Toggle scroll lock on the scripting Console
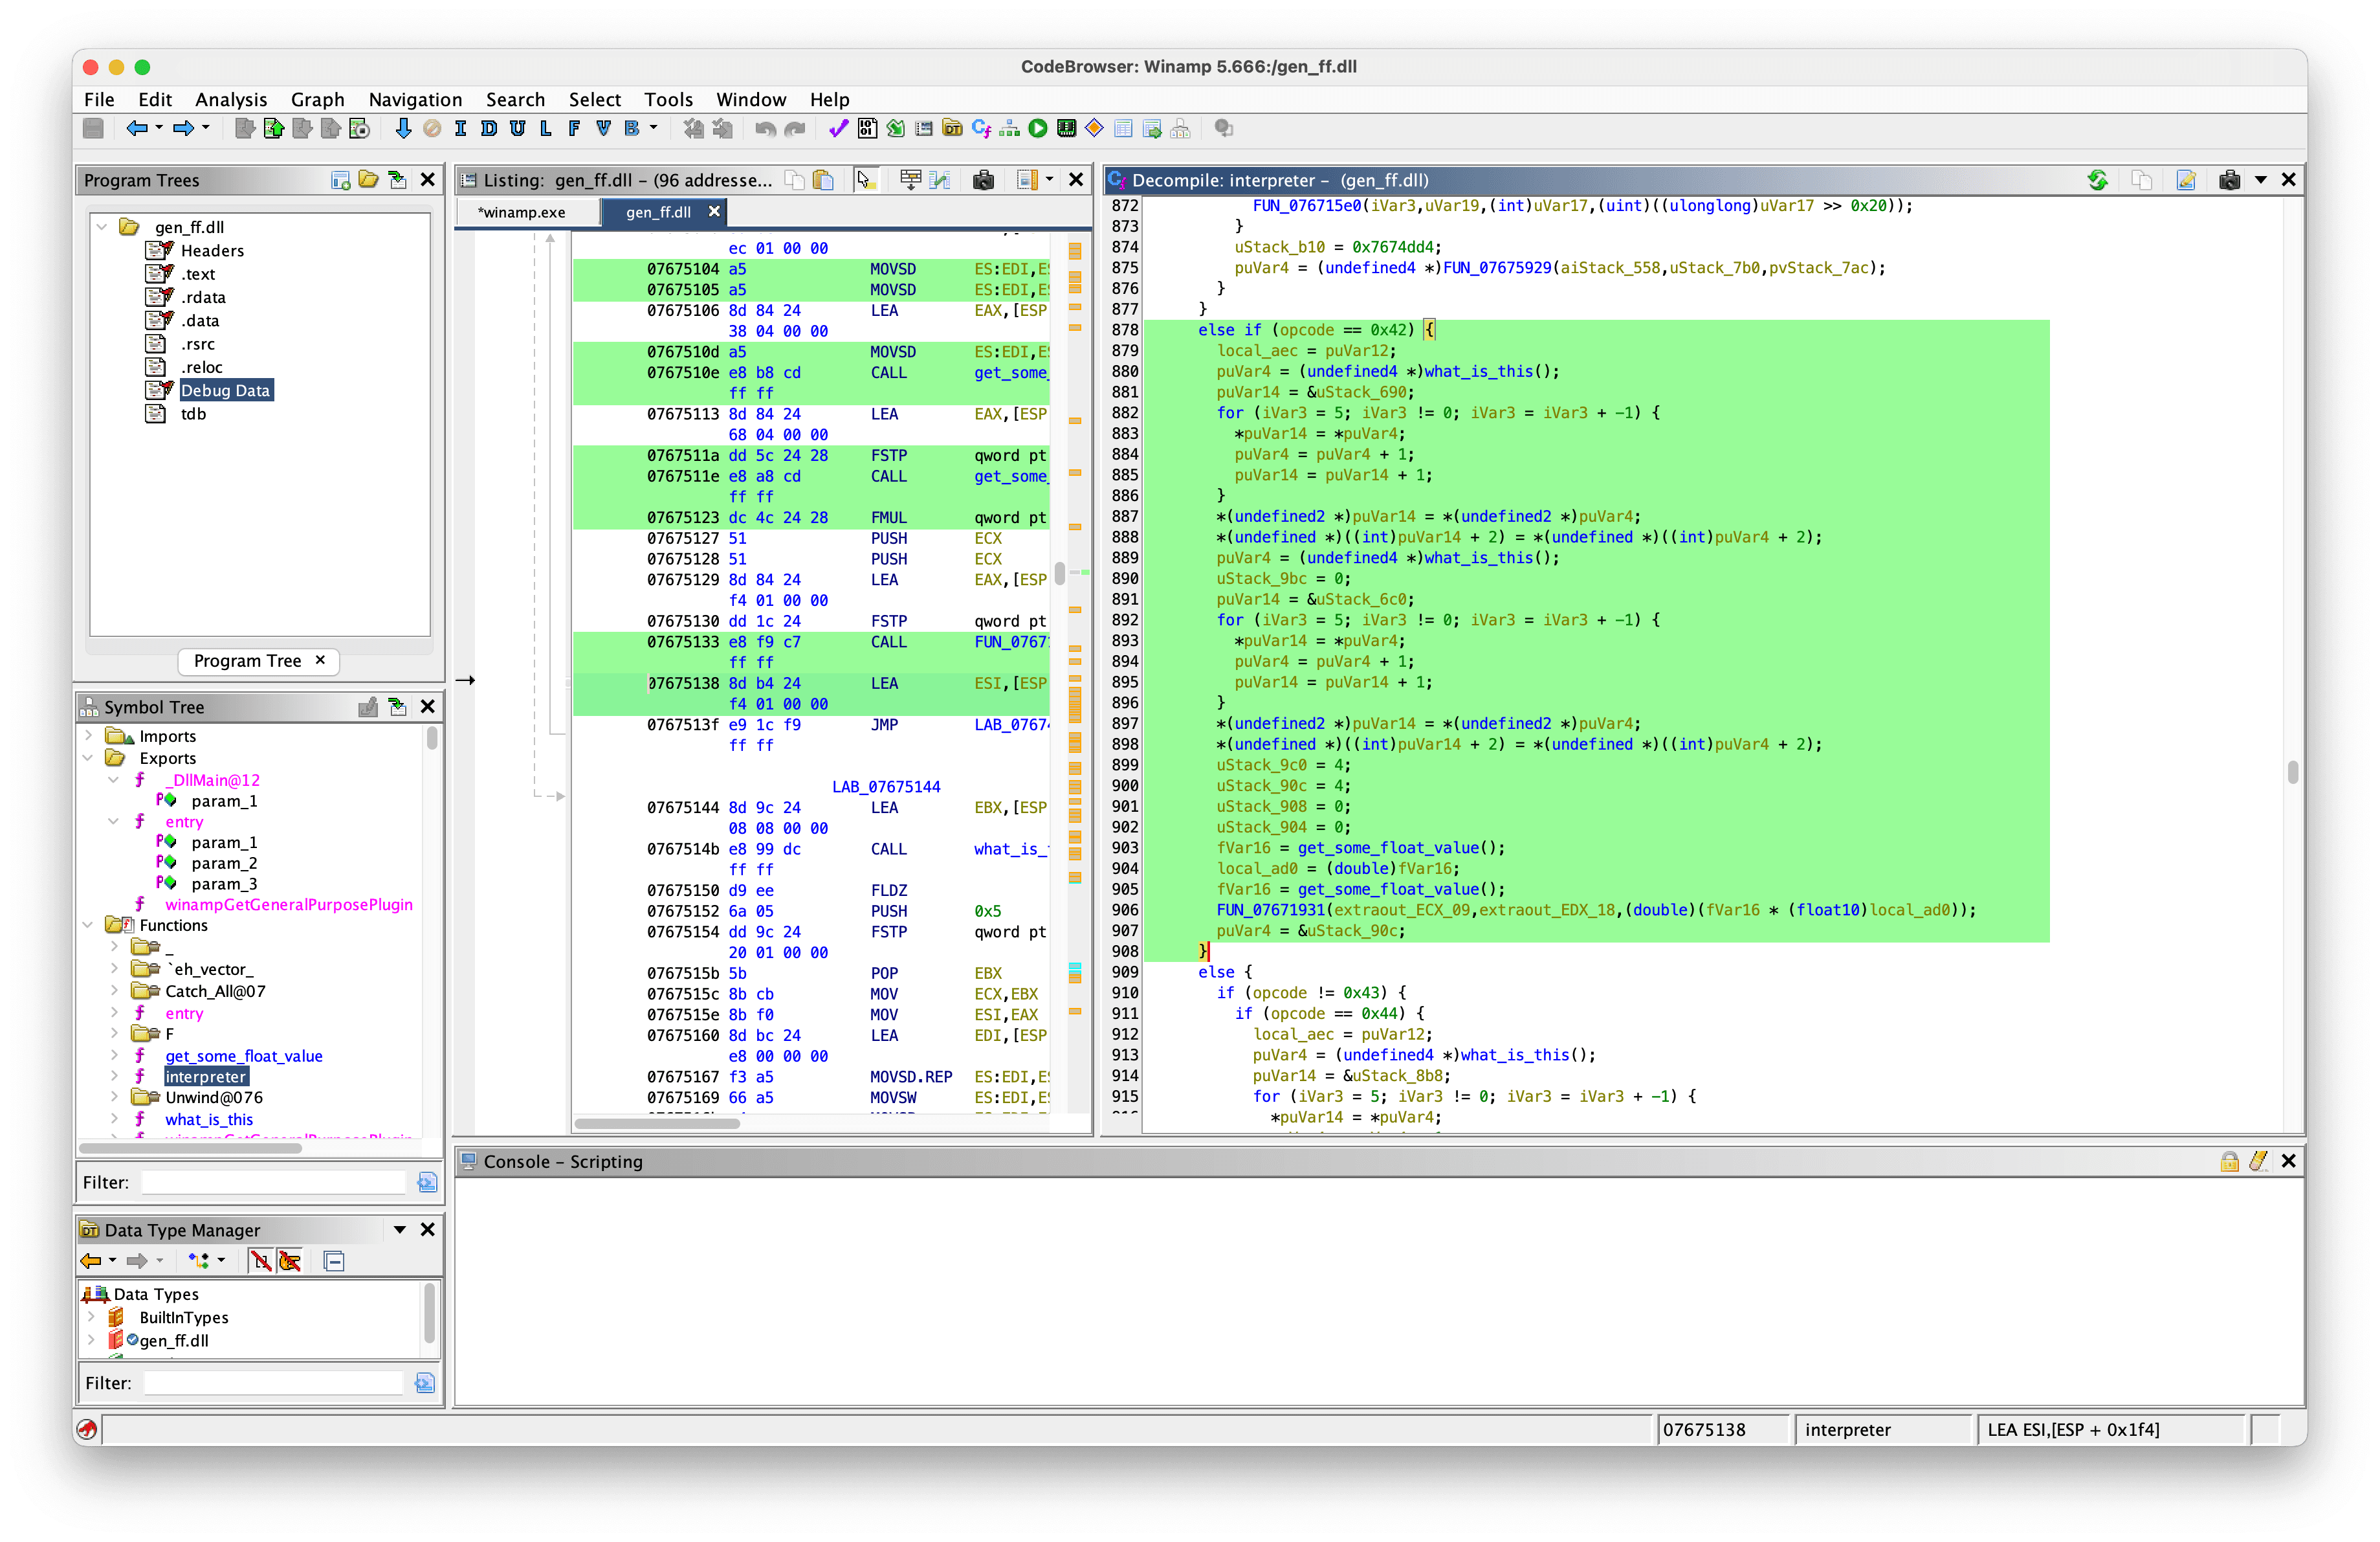The height and width of the screenshot is (1542, 2380). coord(2229,1162)
